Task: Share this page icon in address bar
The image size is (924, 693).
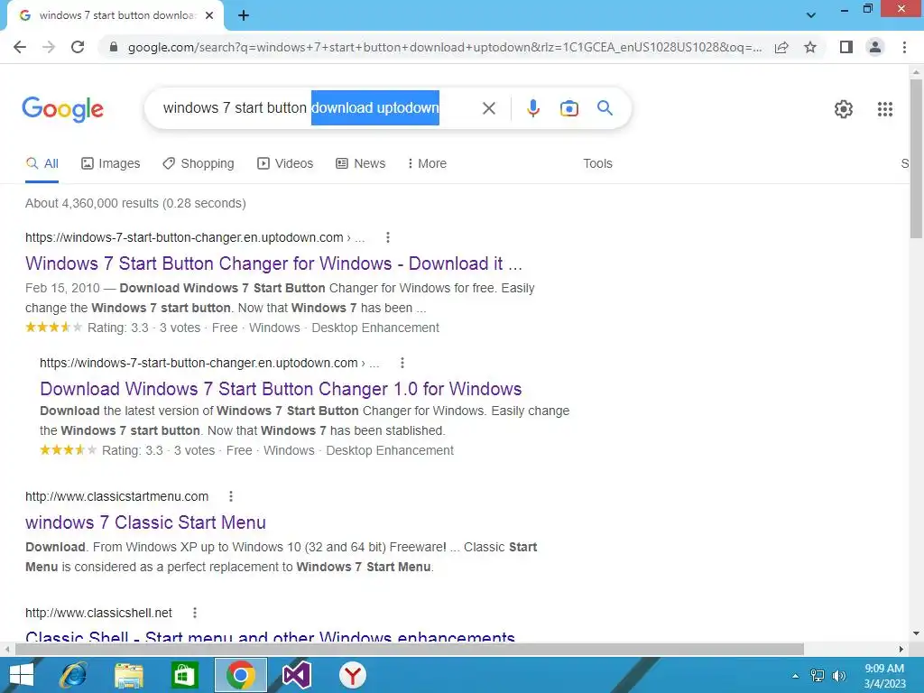Action: pyautogui.click(x=781, y=47)
